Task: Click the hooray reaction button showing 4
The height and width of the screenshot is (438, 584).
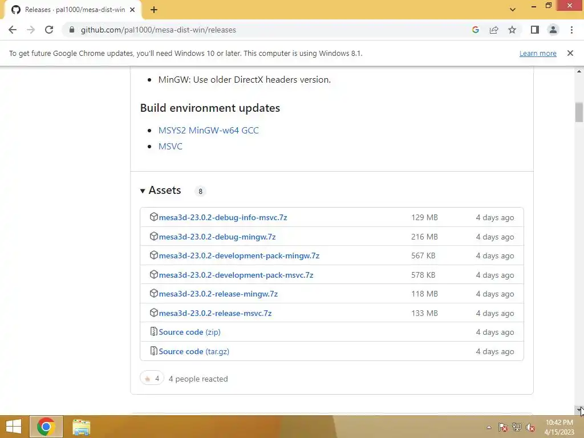Action: click(152, 379)
